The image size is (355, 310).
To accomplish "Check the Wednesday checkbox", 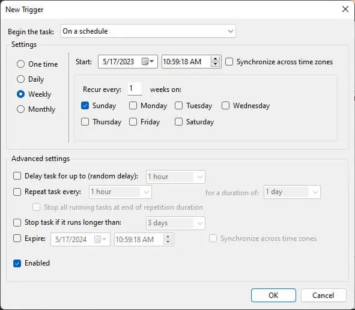I will 225,106.
